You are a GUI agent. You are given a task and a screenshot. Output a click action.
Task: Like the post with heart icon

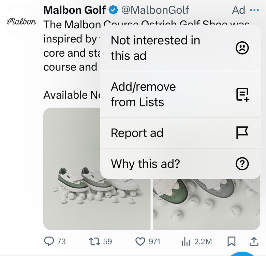click(140, 242)
